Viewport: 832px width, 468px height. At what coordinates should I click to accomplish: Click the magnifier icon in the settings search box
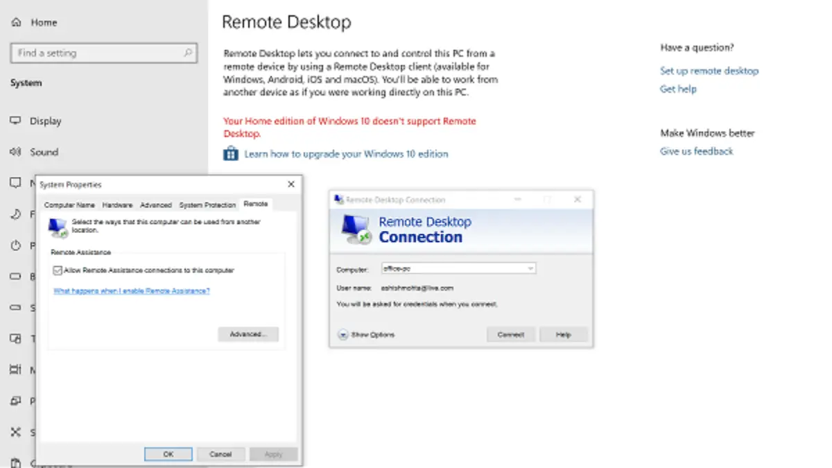coord(187,53)
